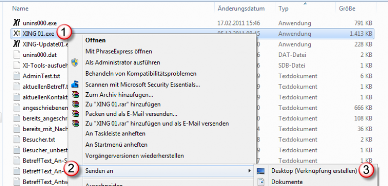Click the 1.413 KB size cell
This screenshot has width=388, height=186.
click(x=361, y=33)
